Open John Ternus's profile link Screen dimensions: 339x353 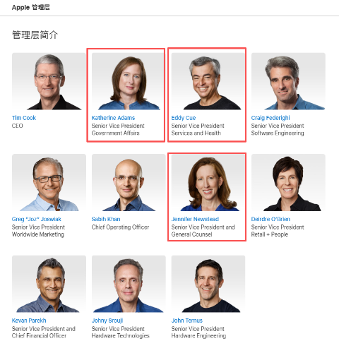pyautogui.click(x=186, y=321)
